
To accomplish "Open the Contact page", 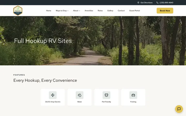I will tap(121, 11).
